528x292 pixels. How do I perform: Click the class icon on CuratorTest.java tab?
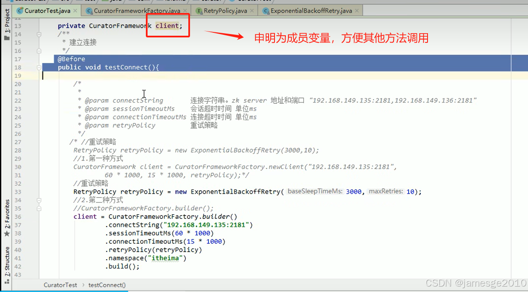tap(20, 11)
